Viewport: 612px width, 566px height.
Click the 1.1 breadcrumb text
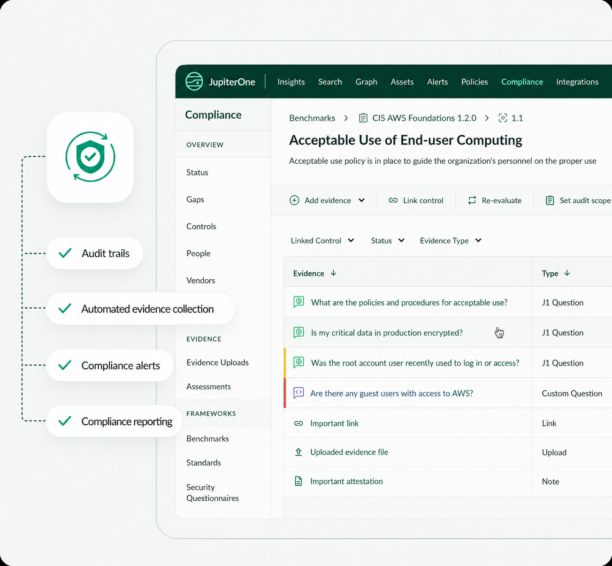click(x=517, y=118)
